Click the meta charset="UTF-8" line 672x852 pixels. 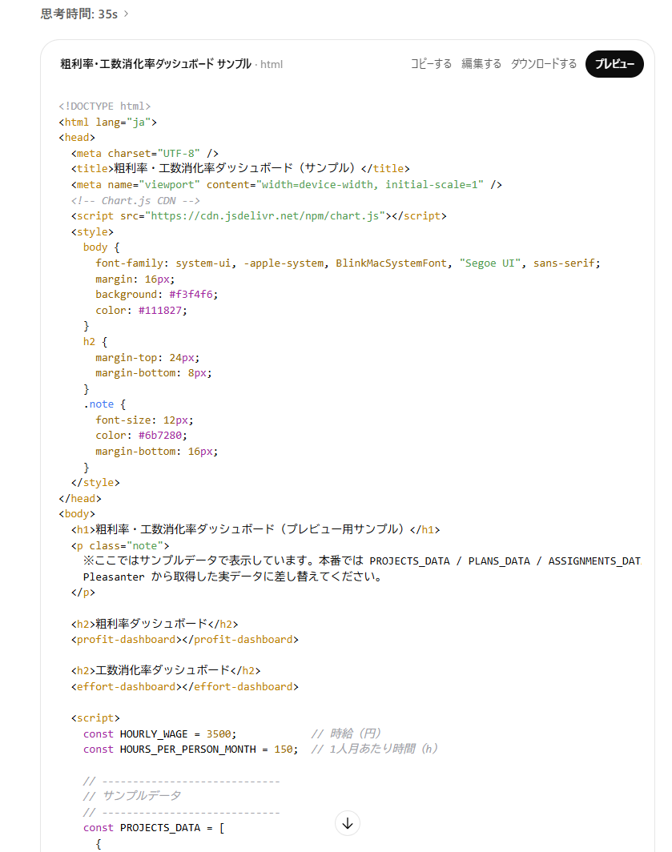coord(145,153)
